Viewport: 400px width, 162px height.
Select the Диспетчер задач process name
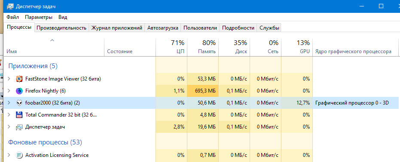pyautogui.click(x=45, y=127)
